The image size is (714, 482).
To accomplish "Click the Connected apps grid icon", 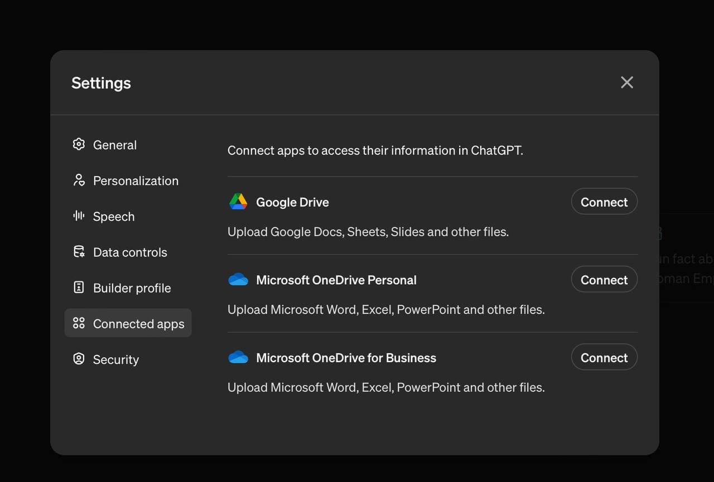I will tap(79, 323).
